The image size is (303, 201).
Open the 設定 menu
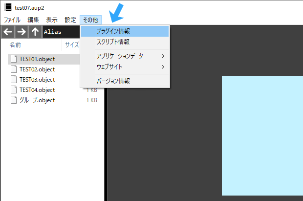(70, 20)
